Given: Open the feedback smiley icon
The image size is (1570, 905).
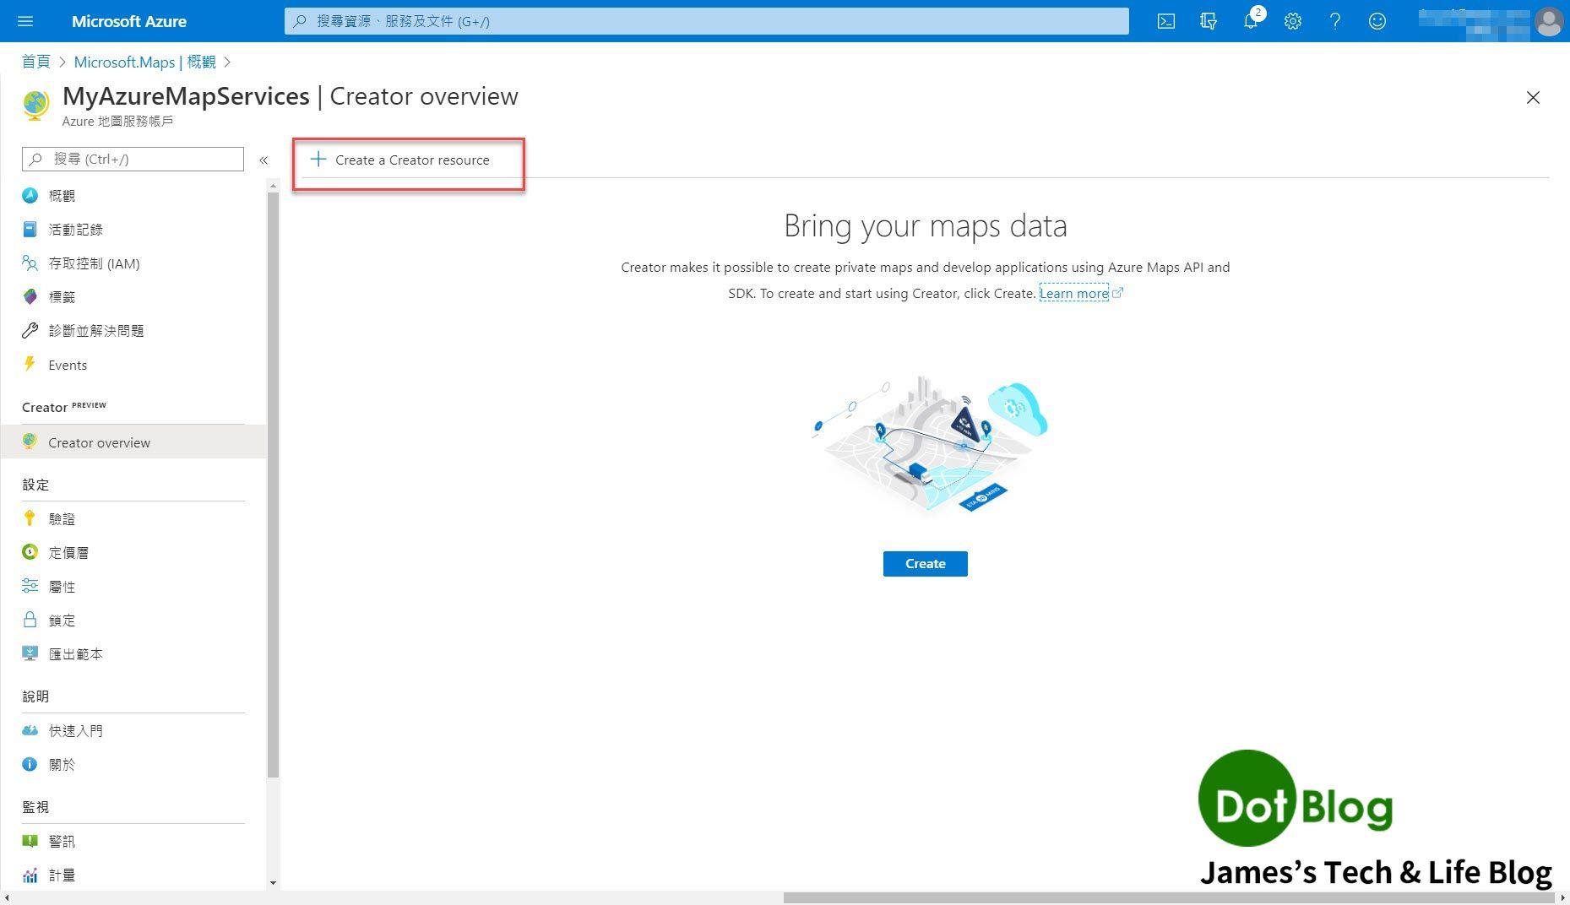Looking at the screenshot, I should [x=1377, y=21].
